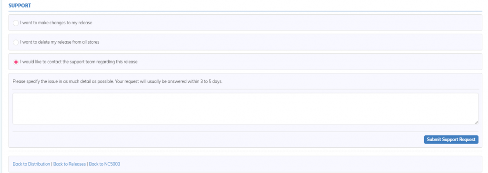Click empty area of the 'make changes' option row

[286, 23]
